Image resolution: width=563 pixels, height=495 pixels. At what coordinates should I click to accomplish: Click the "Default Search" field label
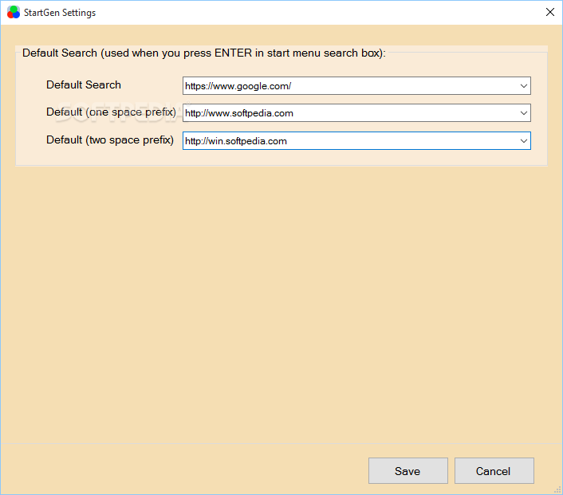(x=84, y=84)
